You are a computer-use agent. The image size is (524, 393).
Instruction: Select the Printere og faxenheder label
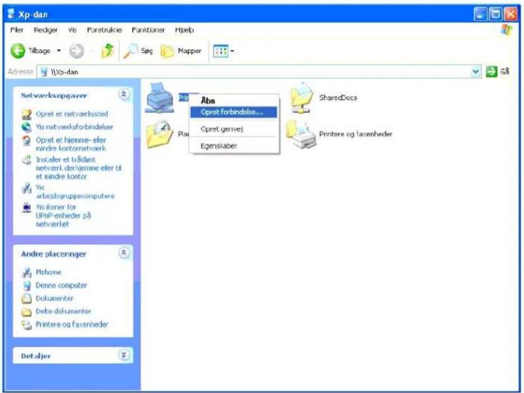356,134
